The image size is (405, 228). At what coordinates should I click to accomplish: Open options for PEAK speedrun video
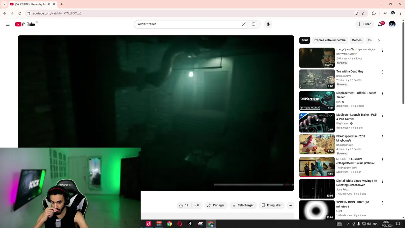click(x=382, y=137)
